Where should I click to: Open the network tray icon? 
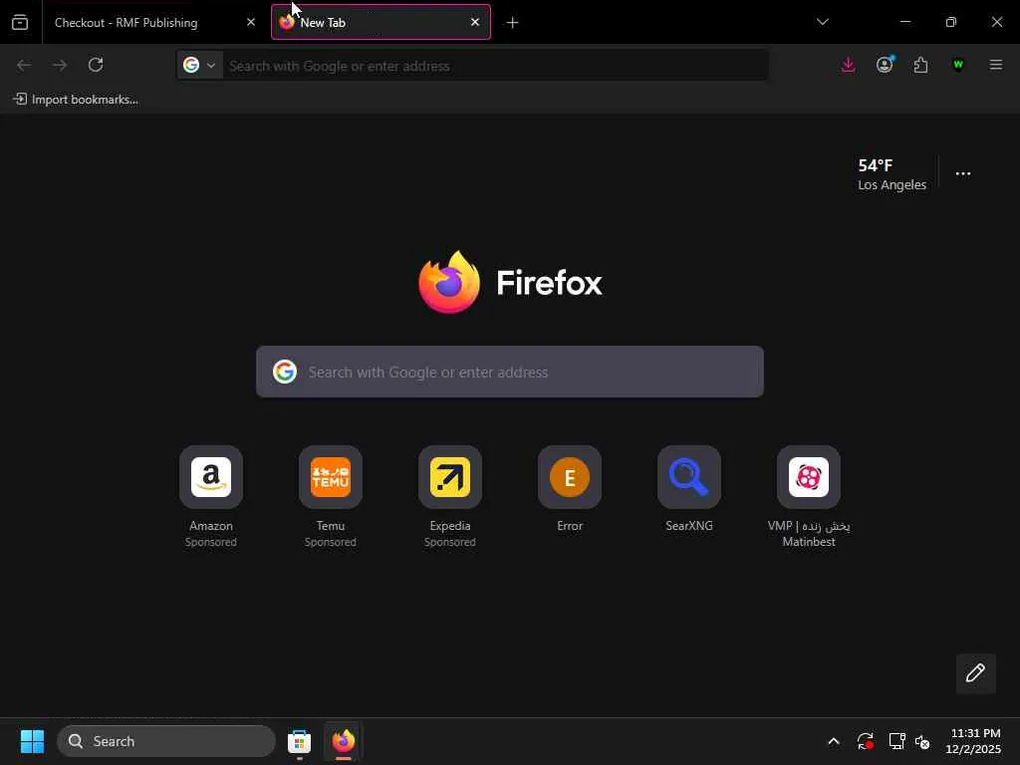click(897, 741)
